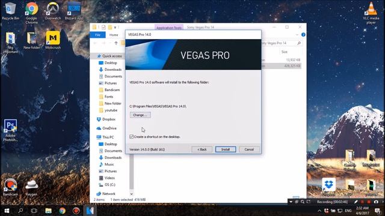Expand the ribbon using the chevron

tap(297, 35)
